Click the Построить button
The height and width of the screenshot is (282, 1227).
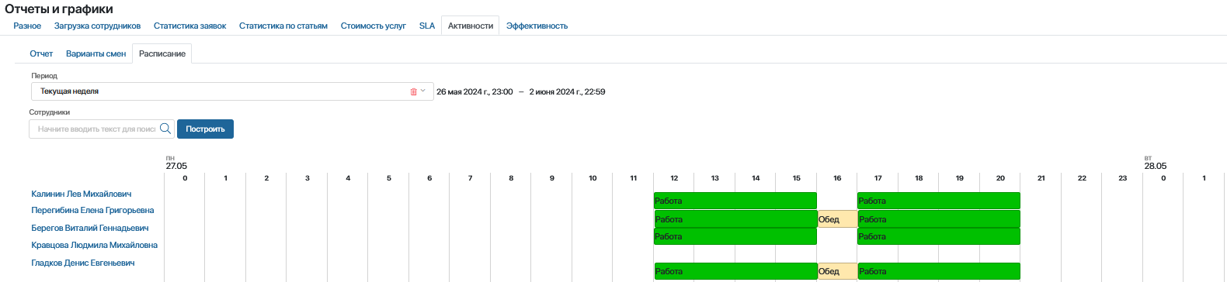click(x=205, y=129)
